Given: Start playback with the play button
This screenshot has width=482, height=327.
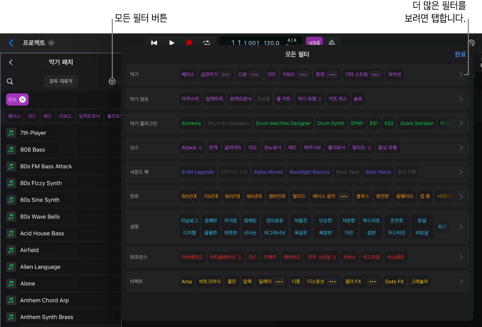Looking at the screenshot, I should (x=172, y=43).
